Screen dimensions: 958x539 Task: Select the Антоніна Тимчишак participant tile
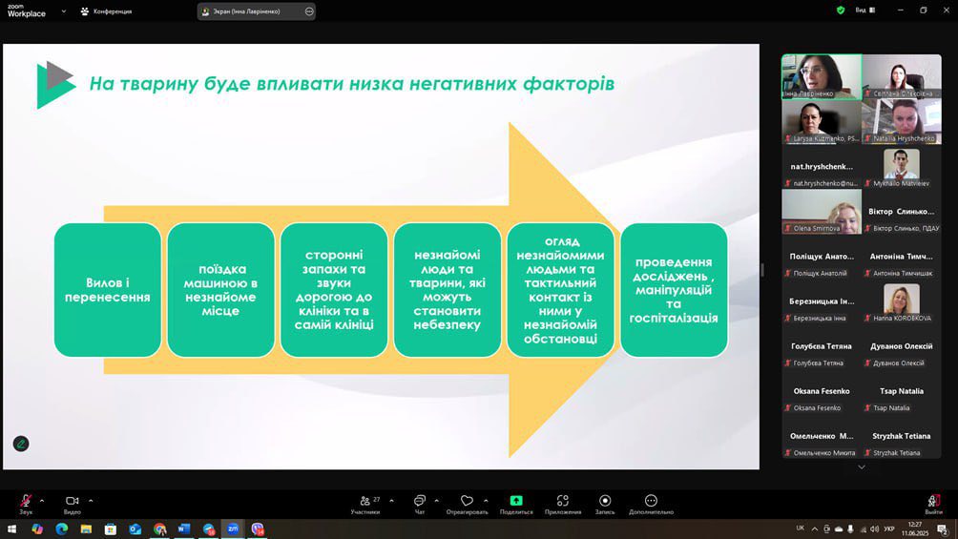[902, 257]
